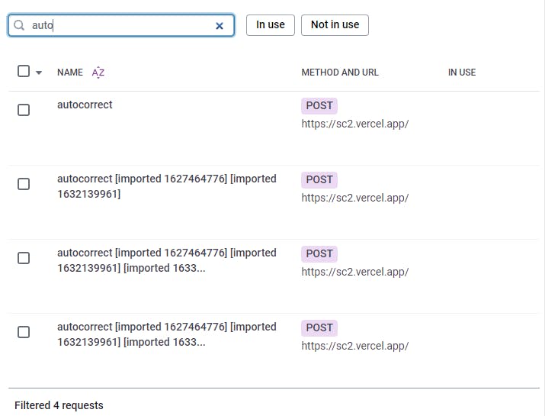This screenshot has width=545, height=416.
Task: Tick the last autocorrect row checkbox
Action: pyautogui.click(x=24, y=332)
